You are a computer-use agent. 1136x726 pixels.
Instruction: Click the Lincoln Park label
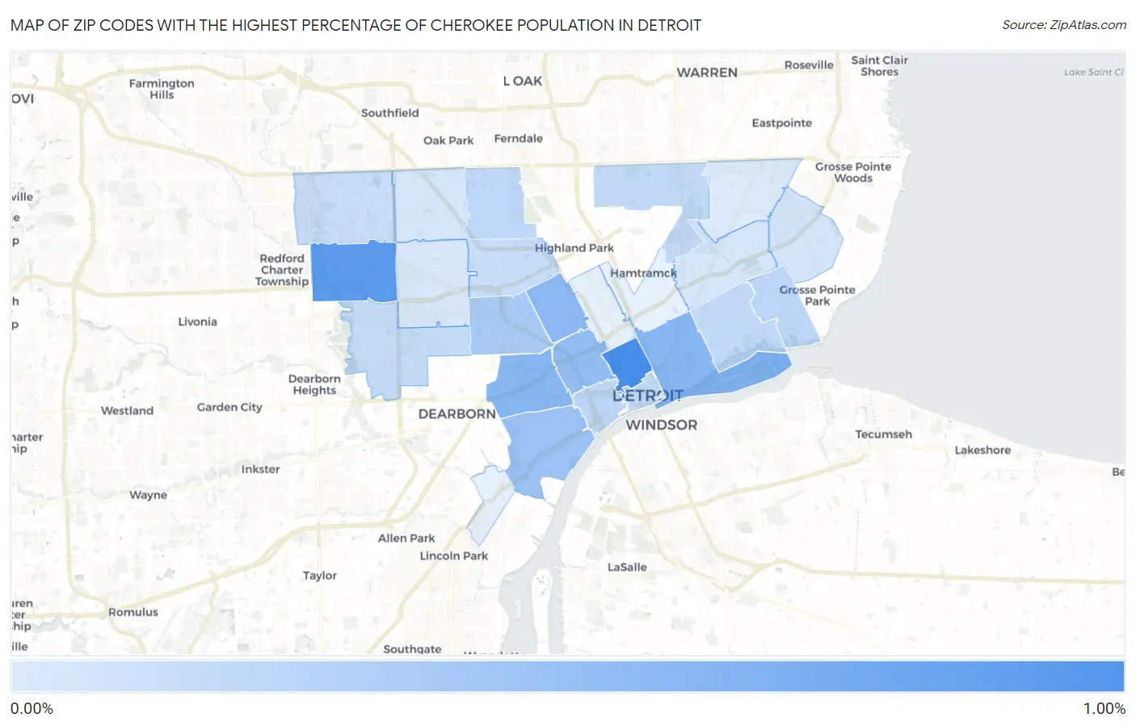(453, 556)
